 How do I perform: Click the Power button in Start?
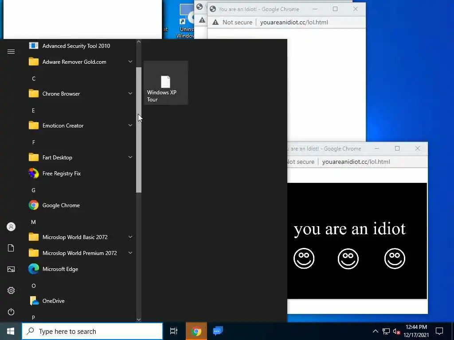(11, 312)
